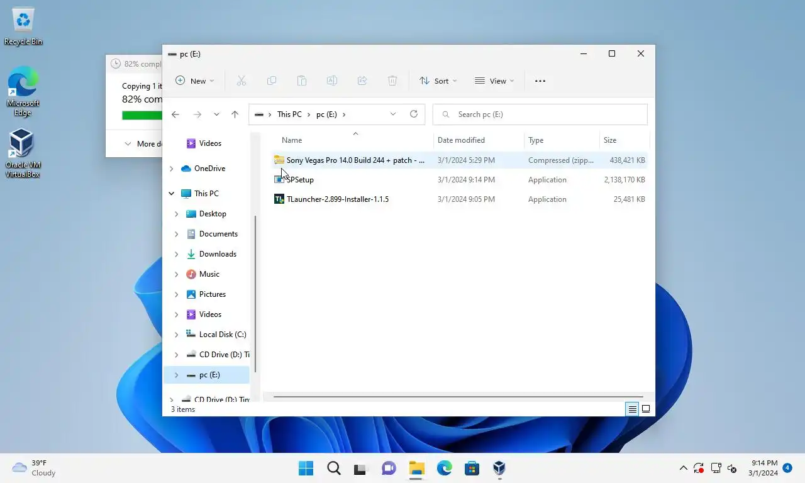
Task: Click the Paste clipboard icon in toolbar
Action: click(302, 80)
